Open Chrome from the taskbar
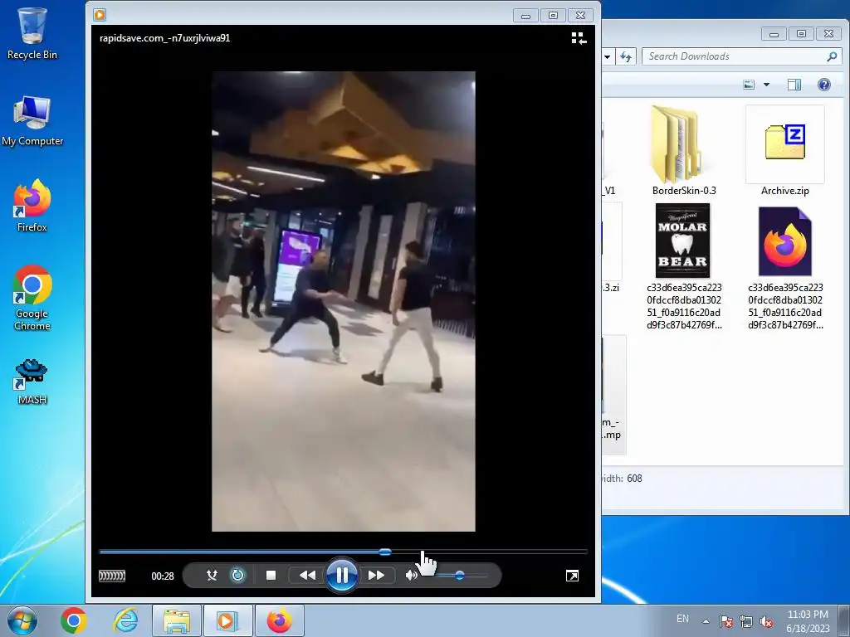850x637 pixels. coord(74,620)
